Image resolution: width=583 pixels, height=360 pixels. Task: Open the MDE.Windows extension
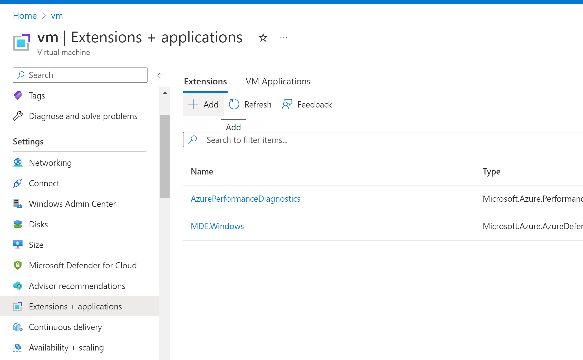217,226
